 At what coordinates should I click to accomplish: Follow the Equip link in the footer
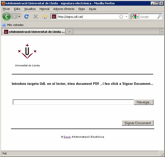click(67, 137)
